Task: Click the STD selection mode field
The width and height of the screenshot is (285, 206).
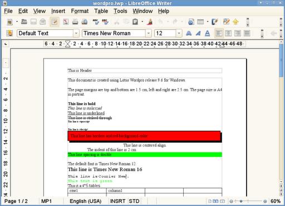Action: click(x=134, y=201)
